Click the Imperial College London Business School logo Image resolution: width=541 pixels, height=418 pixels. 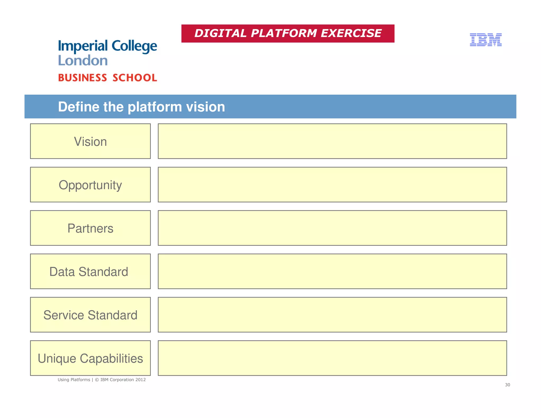108,61
